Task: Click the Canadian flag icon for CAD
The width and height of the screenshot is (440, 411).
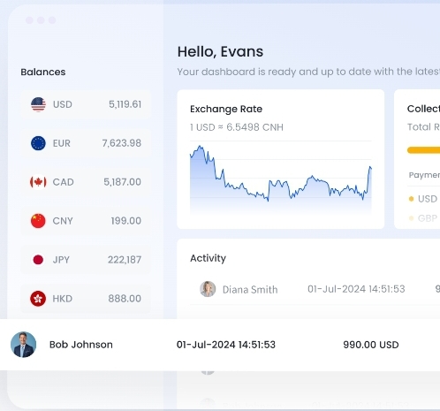Action: (x=38, y=182)
